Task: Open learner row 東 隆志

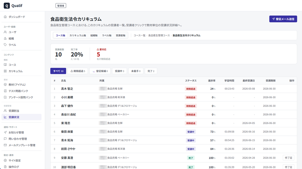Action: coord(173,123)
